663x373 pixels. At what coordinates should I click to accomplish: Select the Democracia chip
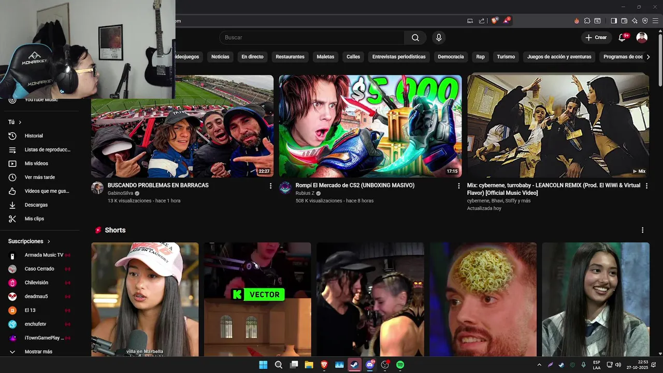coord(451,57)
